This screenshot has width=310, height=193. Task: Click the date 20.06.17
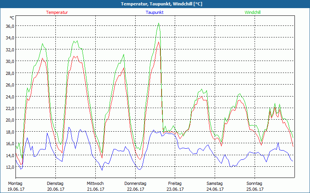pos(56,189)
